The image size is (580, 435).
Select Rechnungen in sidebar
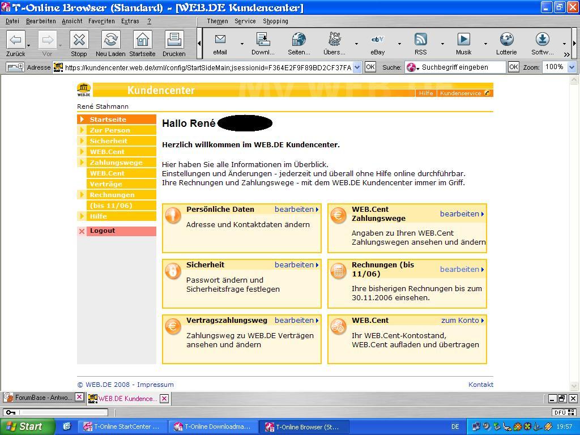tap(117, 195)
